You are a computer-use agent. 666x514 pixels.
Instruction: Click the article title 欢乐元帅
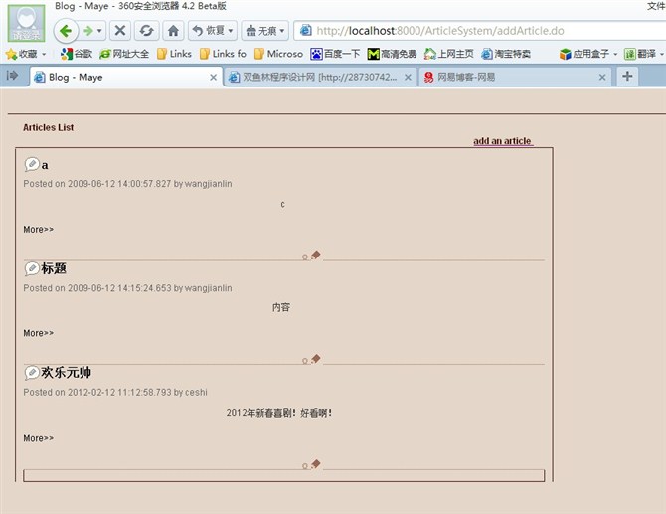click(x=66, y=373)
